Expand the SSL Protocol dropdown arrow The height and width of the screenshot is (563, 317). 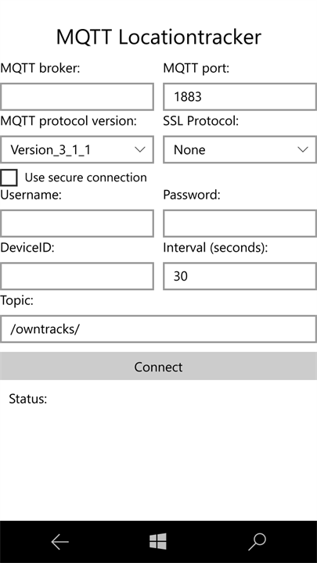coord(303,149)
